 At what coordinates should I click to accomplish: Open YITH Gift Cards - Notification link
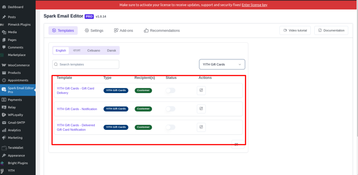tap(77, 109)
